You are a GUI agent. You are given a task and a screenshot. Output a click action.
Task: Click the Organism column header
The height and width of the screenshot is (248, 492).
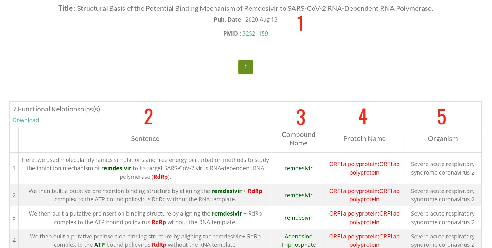click(x=443, y=139)
